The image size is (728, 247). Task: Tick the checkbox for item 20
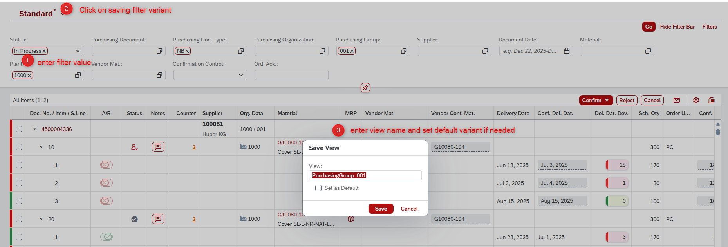coord(19,219)
